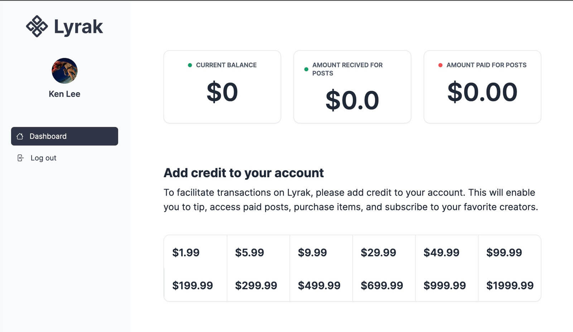Select the $9.99 credit amount

pos(312,252)
